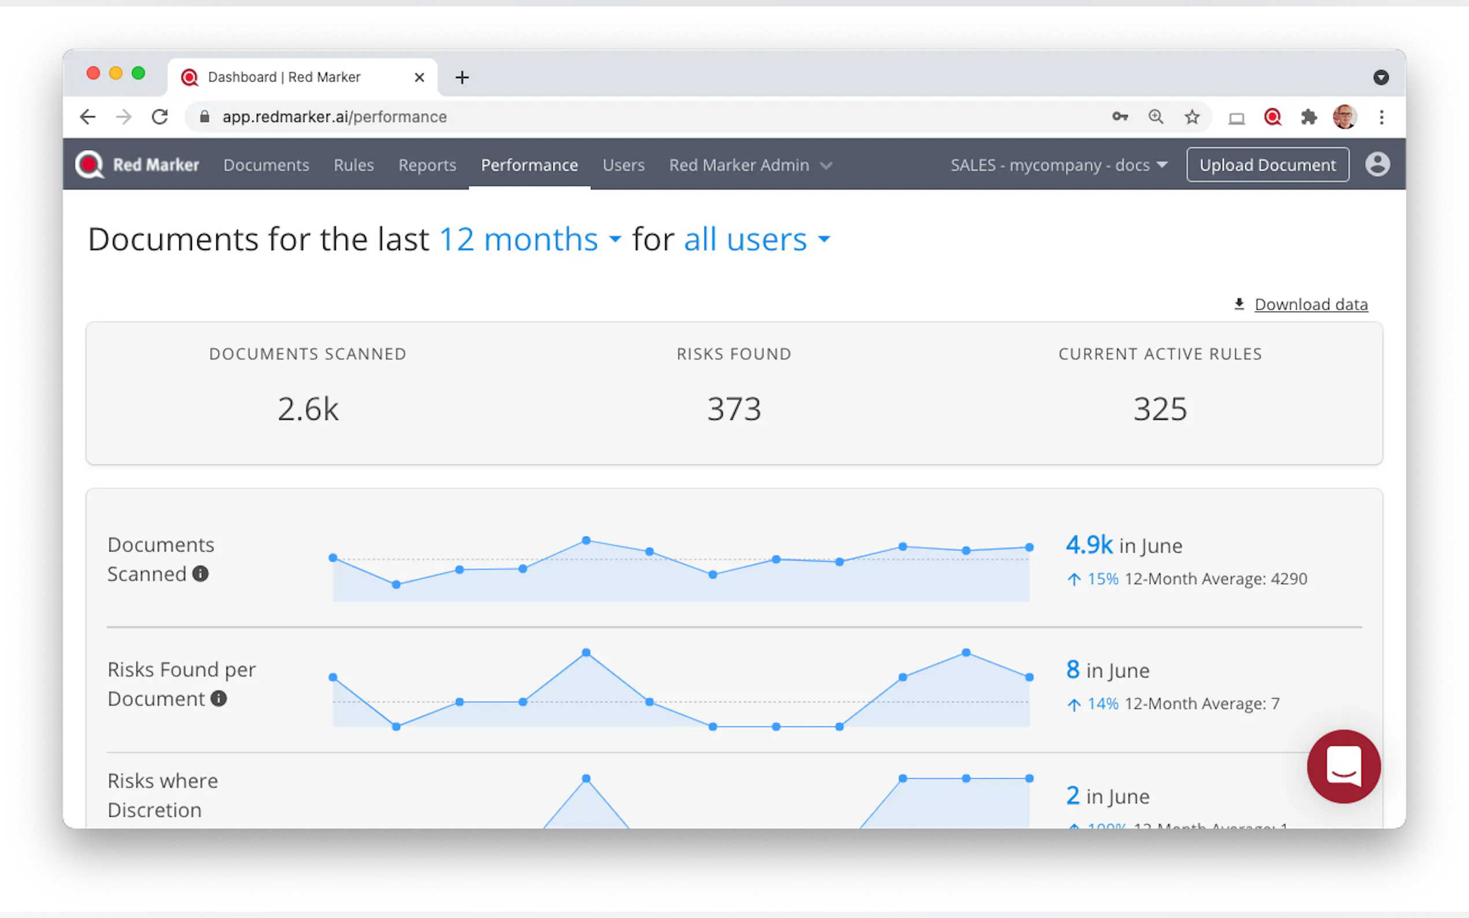Expand the all users filter dropdown
Screen dimensions: 1469x918
coord(756,239)
